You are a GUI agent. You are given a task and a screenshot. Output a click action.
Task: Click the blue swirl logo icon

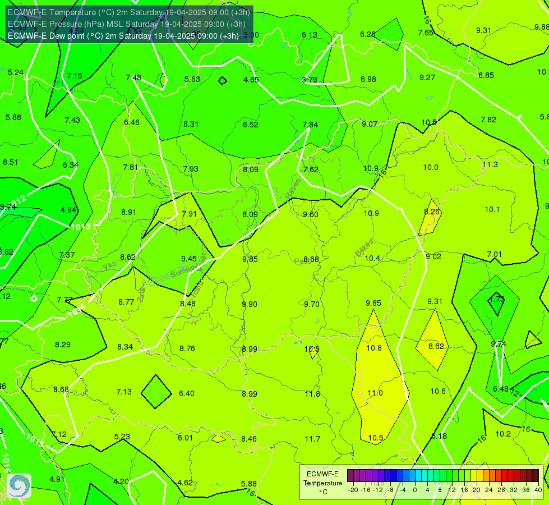pos(19,486)
